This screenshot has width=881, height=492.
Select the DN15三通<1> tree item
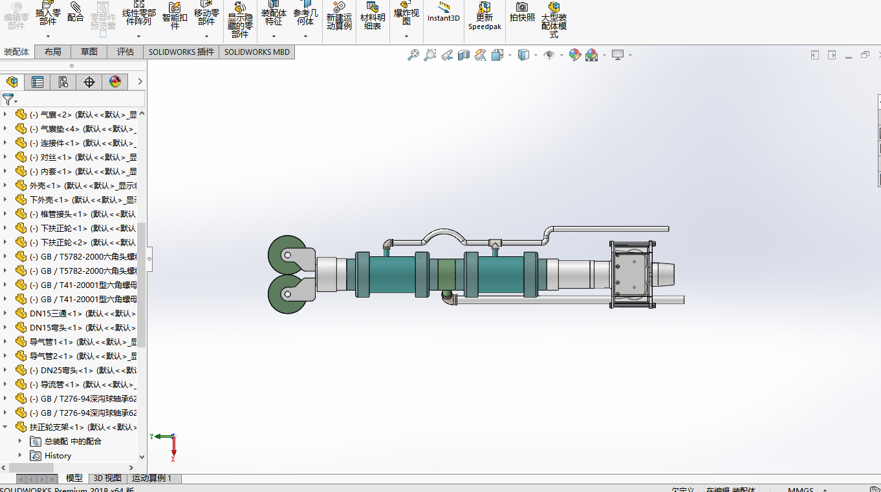tap(76, 313)
